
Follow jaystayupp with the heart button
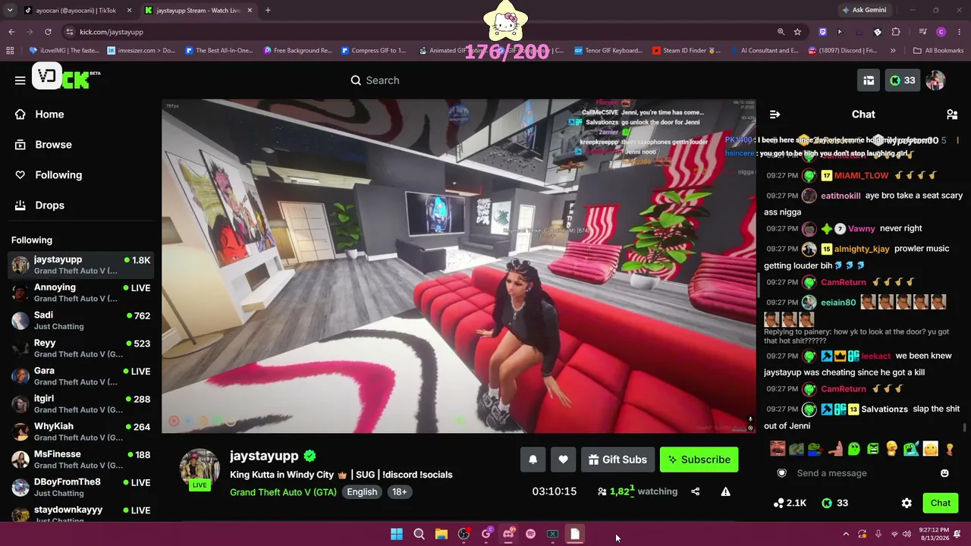coord(563,460)
